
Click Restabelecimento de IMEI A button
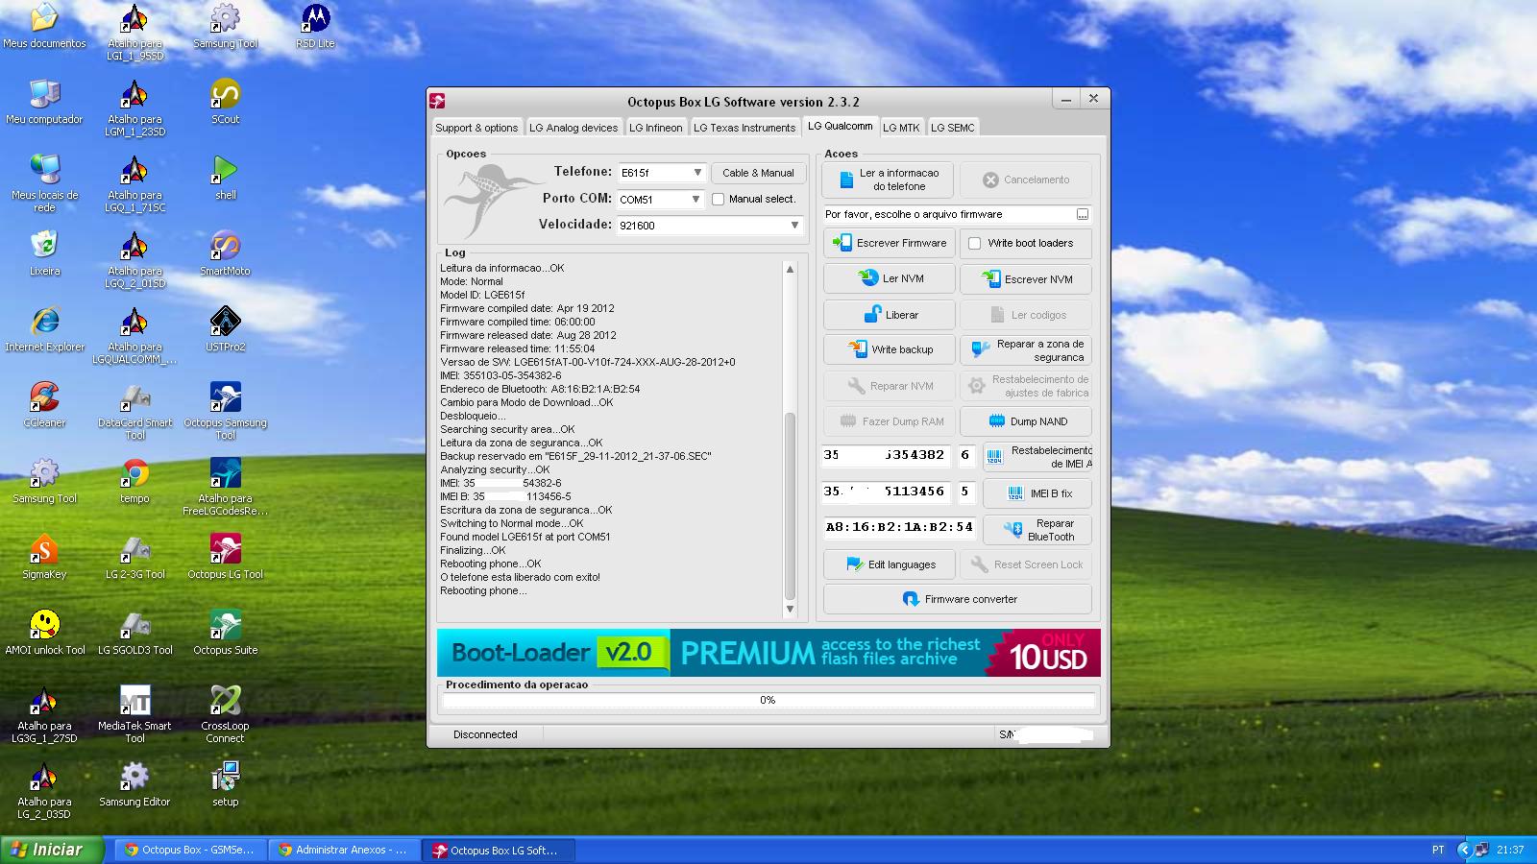point(1038,457)
